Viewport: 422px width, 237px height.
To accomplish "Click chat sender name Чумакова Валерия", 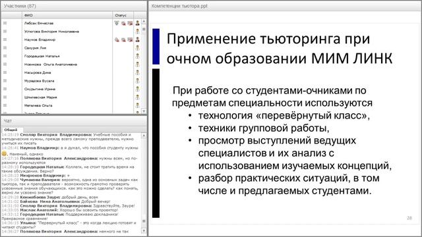I will (x=40, y=180).
